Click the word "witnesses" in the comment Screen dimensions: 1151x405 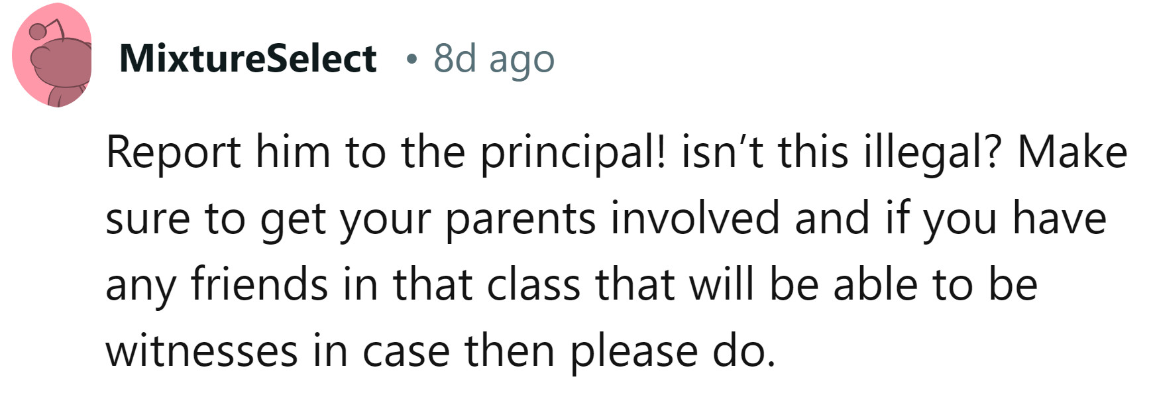[x=201, y=351]
